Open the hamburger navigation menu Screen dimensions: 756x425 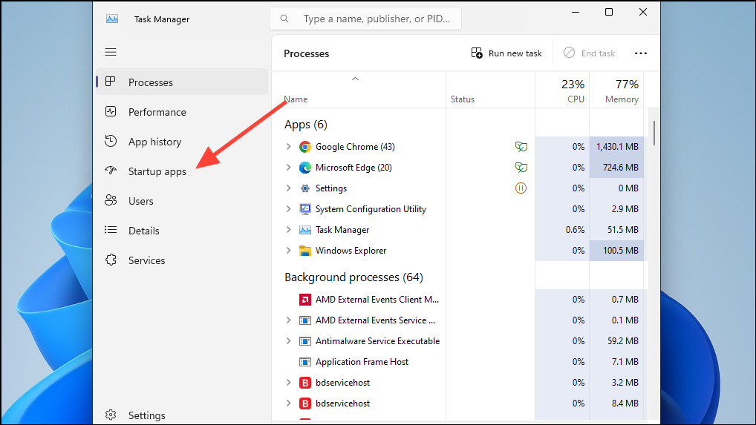[x=111, y=52]
